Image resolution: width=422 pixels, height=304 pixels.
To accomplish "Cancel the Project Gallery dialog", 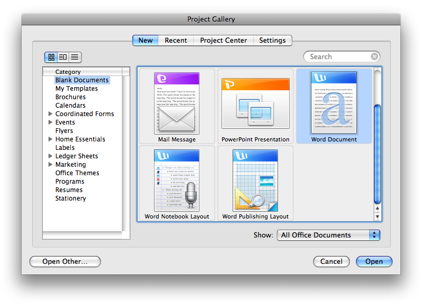I will pyautogui.click(x=331, y=261).
